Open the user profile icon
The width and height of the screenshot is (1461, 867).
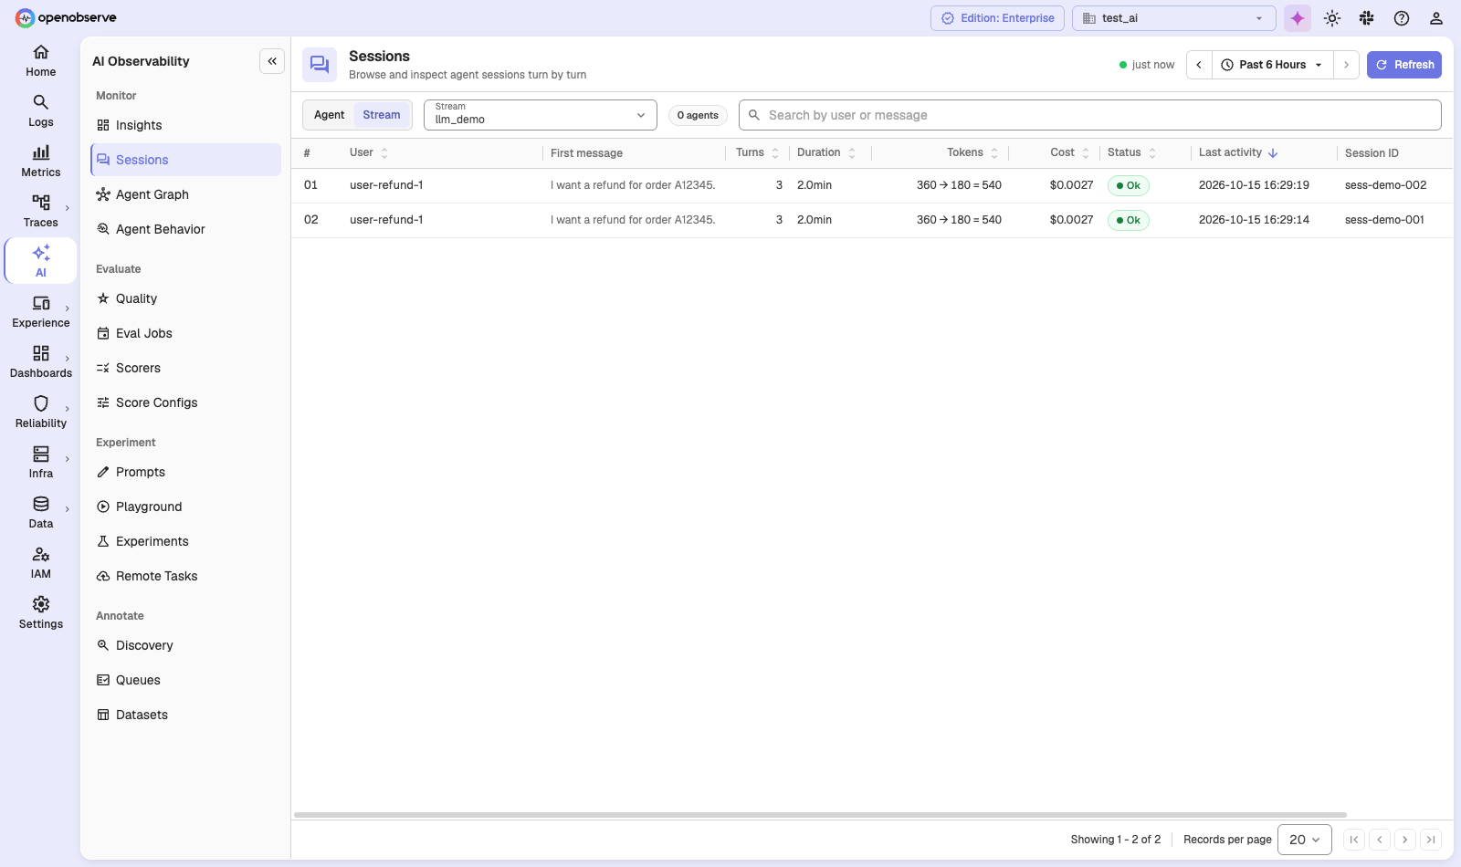pyautogui.click(x=1436, y=18)
